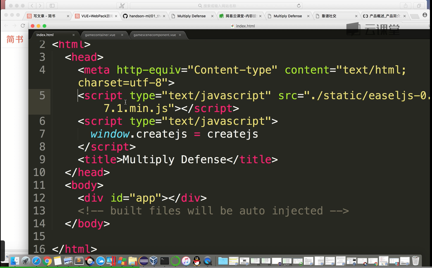Toggle Safari sidebar button
This screenshot has height=268, width=432.
(x=52, y=6)
